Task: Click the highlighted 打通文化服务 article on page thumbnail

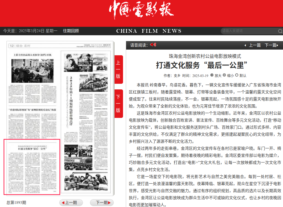Action: [32, 167]
